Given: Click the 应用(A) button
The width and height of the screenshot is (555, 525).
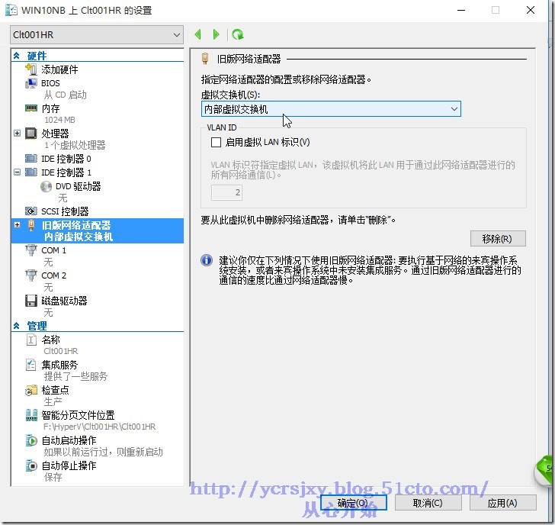Looking at the screenshot, I should coord(502,503).
